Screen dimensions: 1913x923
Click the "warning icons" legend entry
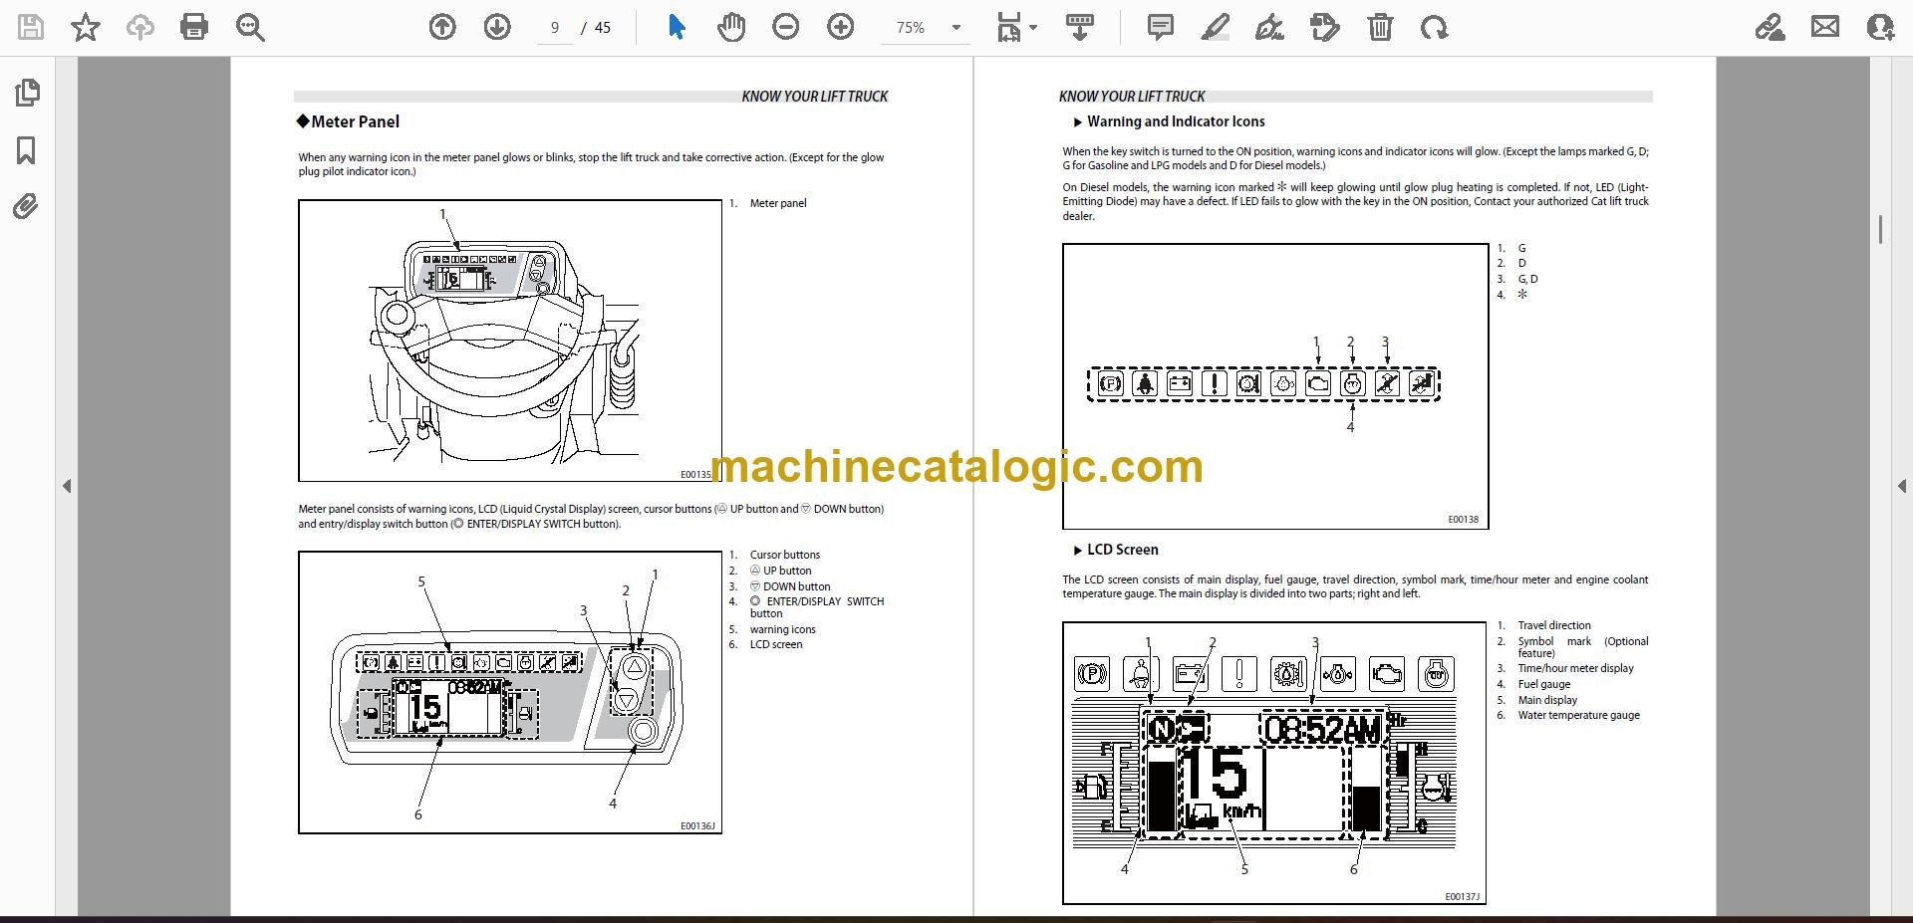click(x=782, y=629)
